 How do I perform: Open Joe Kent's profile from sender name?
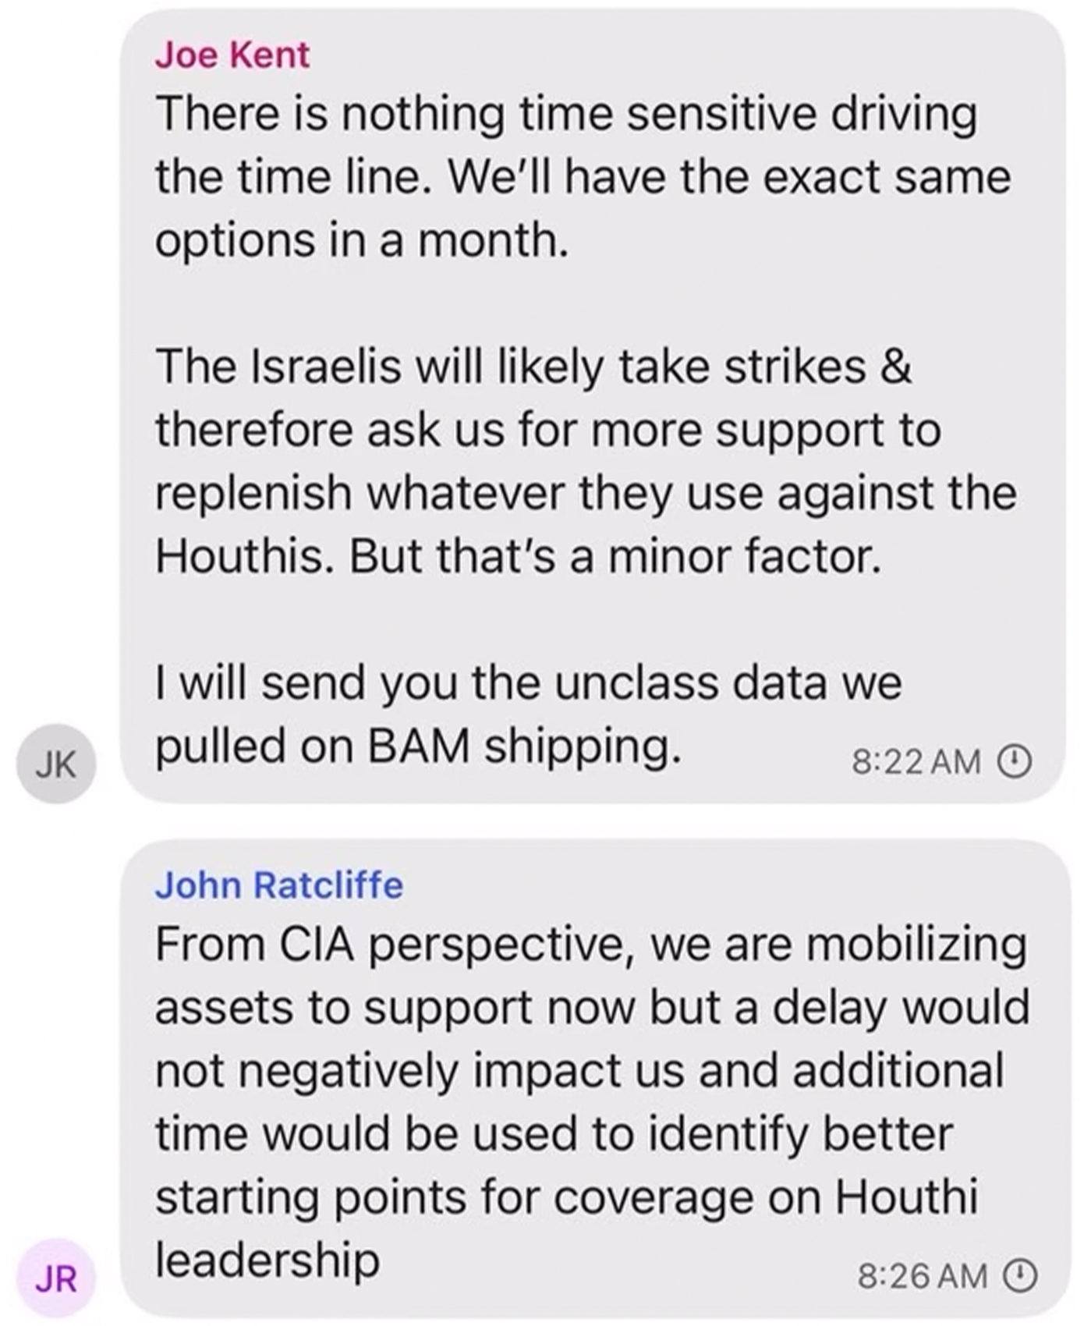(232, 55)
